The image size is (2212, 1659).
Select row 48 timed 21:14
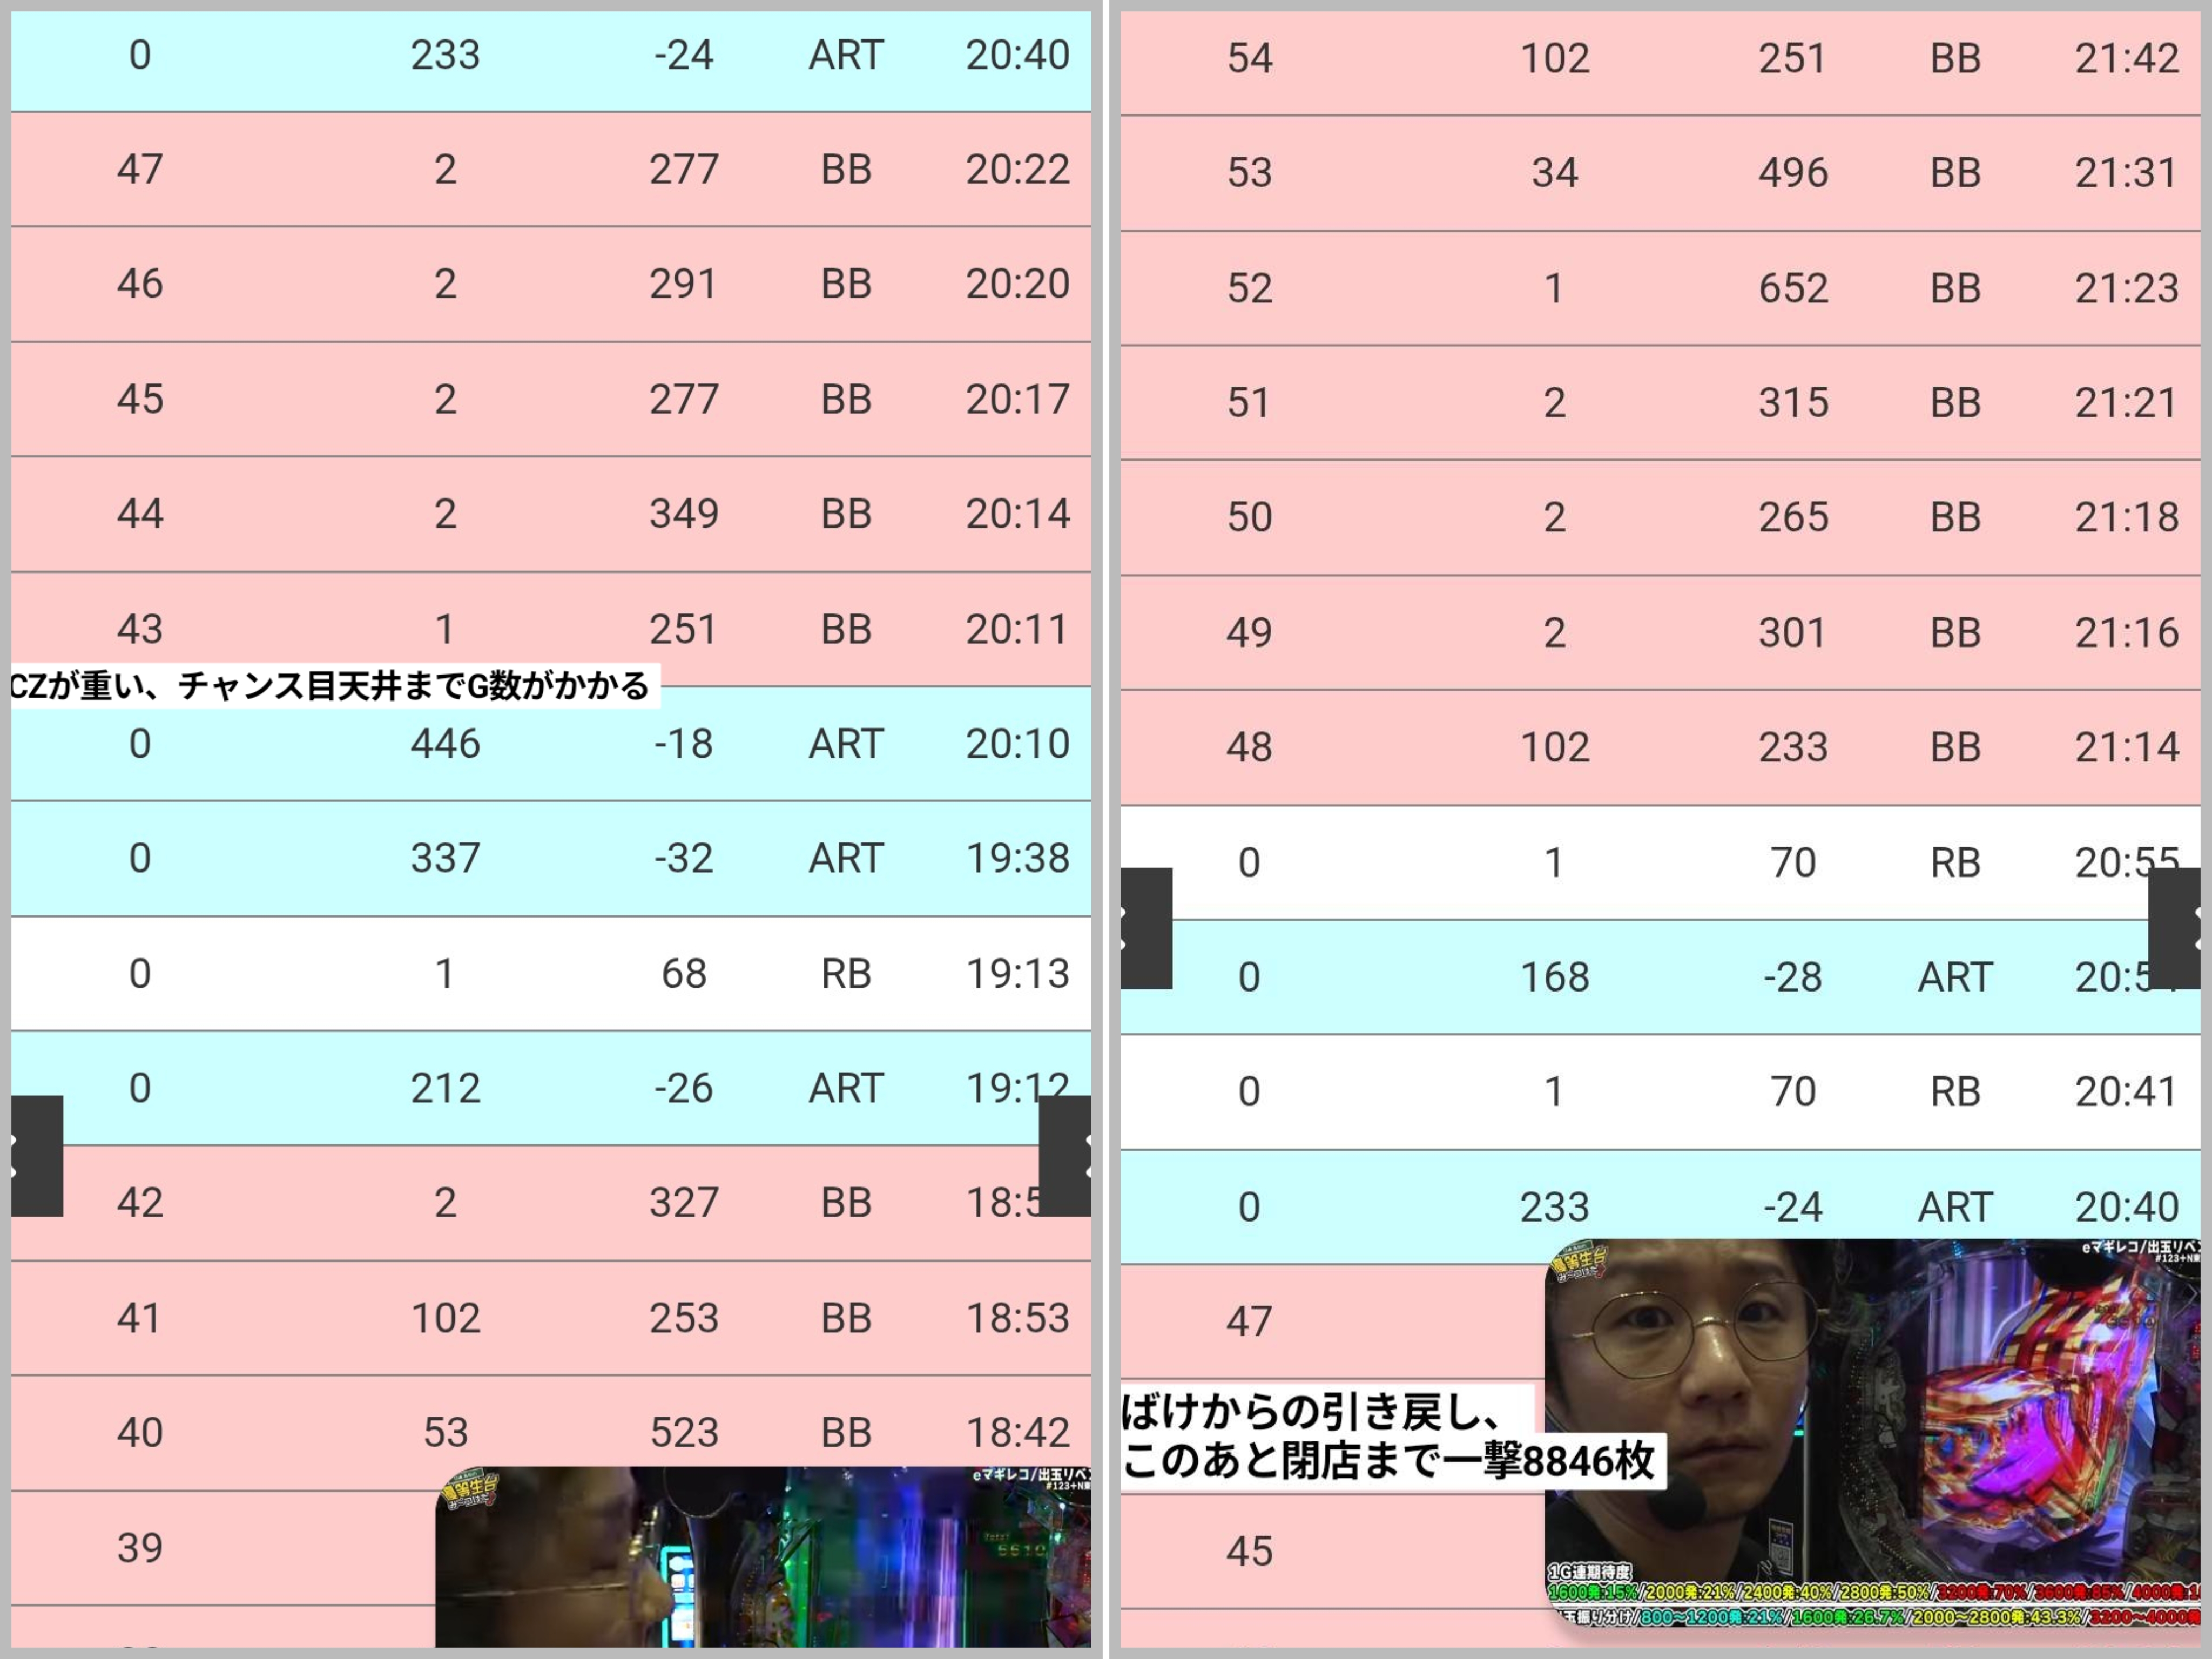1660,747
